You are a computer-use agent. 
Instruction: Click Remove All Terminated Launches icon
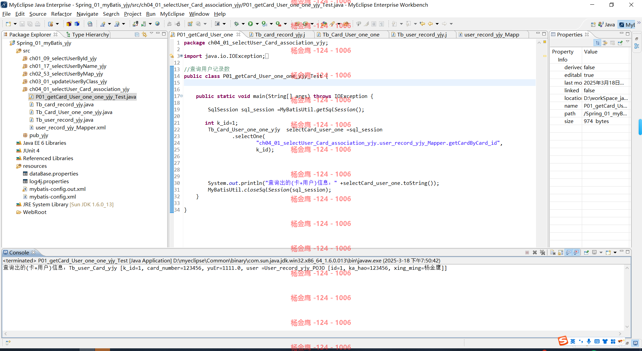click(x=542, y=252)
